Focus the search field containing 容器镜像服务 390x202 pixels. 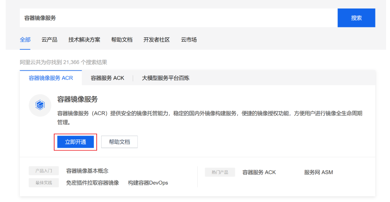[x=179, y=18]
